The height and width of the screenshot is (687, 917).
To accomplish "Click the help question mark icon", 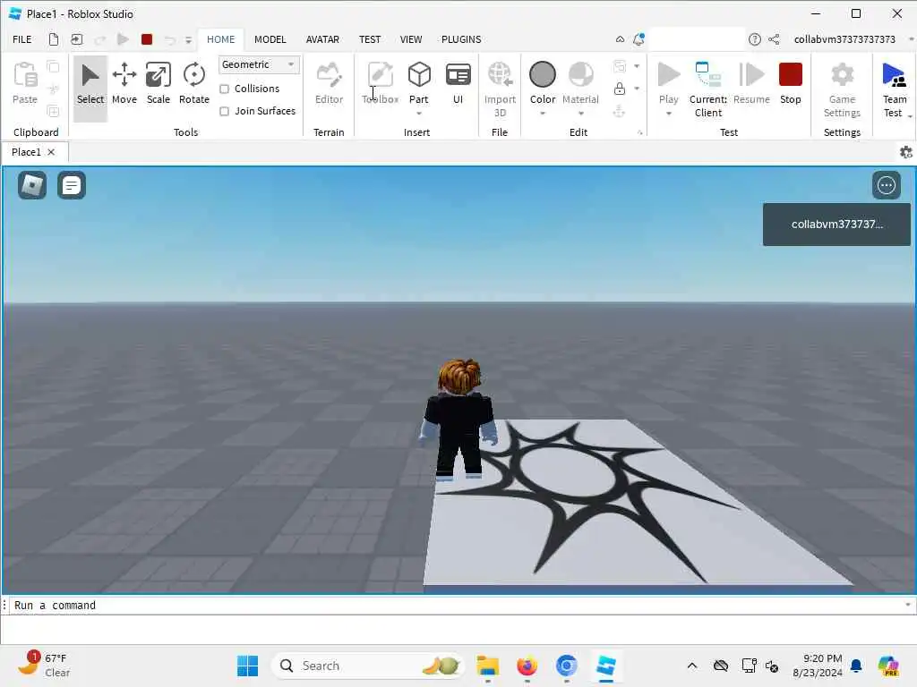I will (x=754, y=39).
